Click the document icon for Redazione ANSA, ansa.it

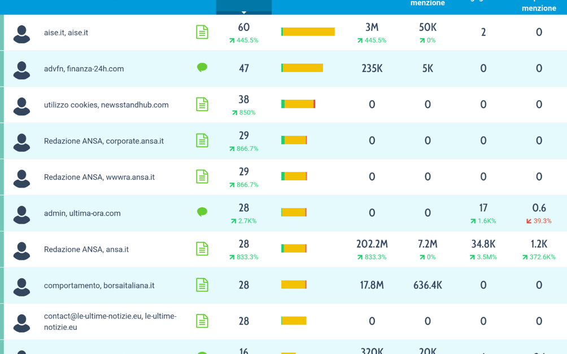click(x=202, y=249)
